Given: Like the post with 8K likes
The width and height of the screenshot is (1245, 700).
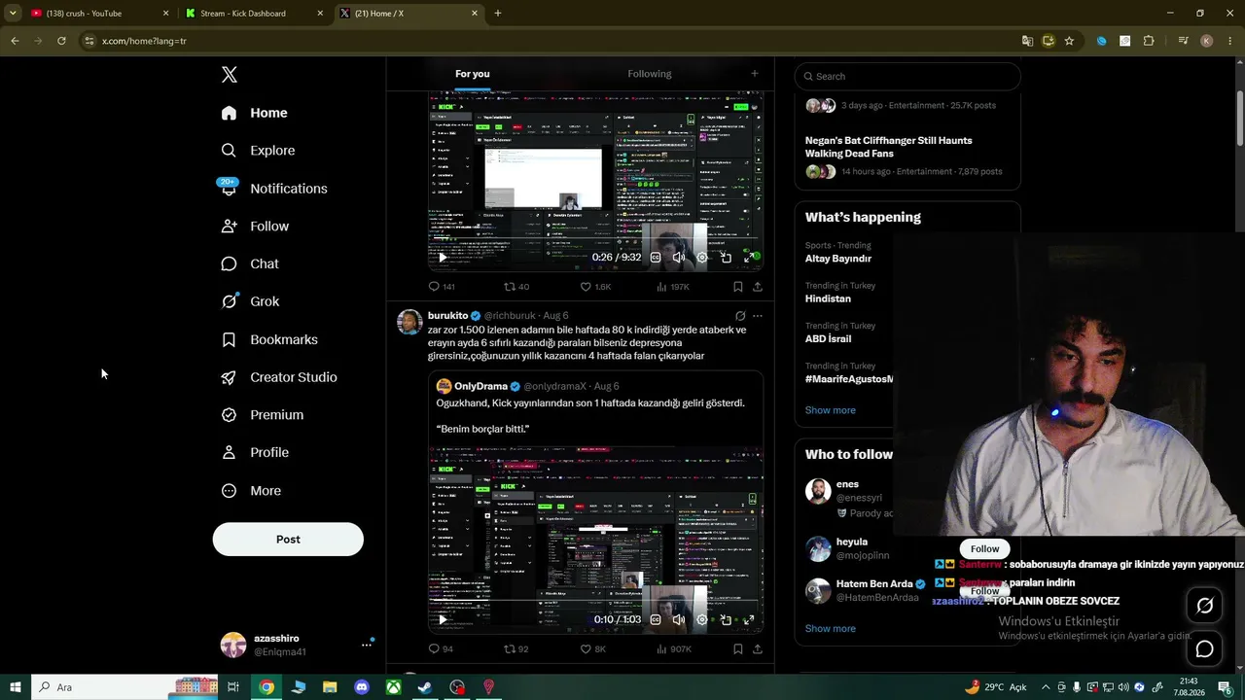Looking at the screenshot, I should pos(593,648).
